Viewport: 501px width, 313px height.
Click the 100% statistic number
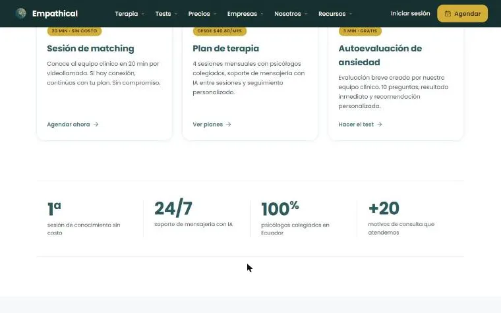(280, 209)
